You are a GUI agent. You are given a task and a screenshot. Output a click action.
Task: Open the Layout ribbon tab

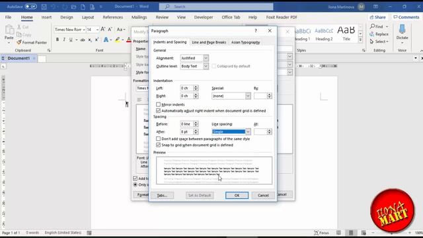point(88,17)
